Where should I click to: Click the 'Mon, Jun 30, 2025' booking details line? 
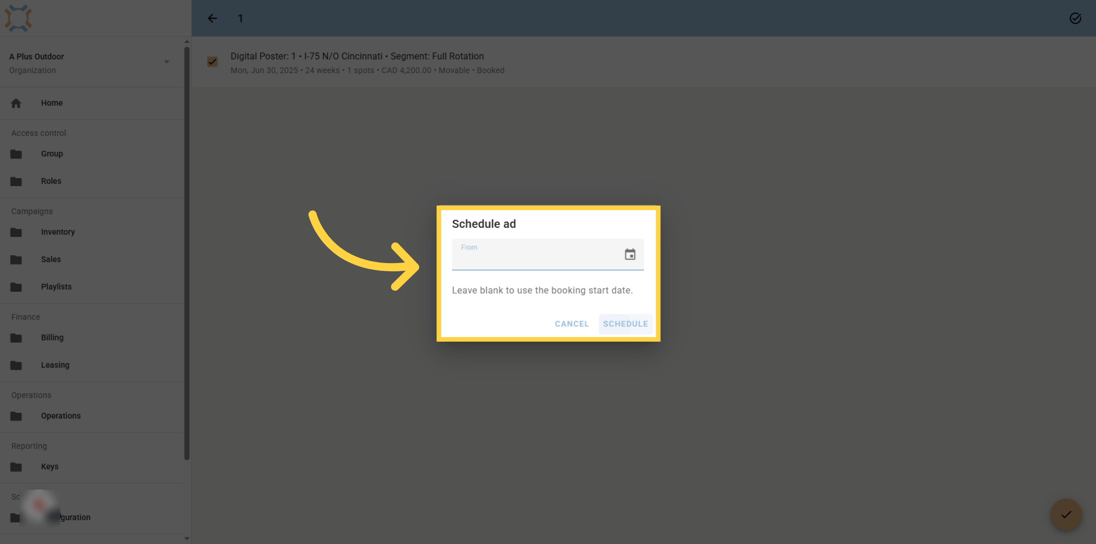(x=367, y=70)
